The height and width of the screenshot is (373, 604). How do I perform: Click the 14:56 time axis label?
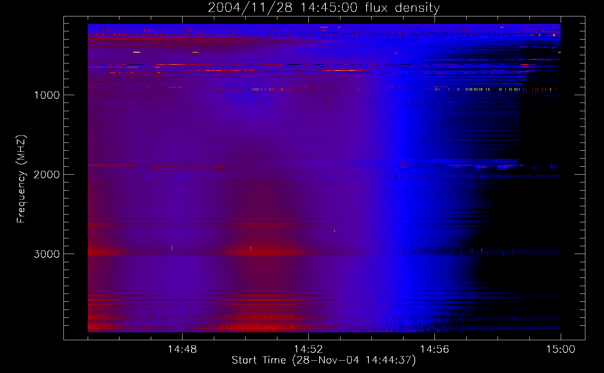435,349
